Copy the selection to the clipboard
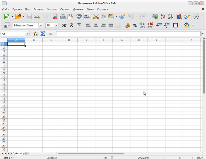 click(x=104, y=17)
